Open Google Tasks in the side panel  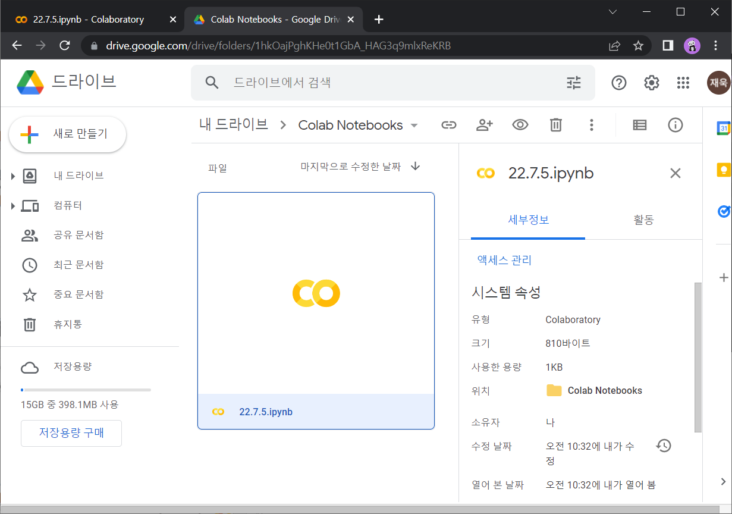(x=724, y=211)
